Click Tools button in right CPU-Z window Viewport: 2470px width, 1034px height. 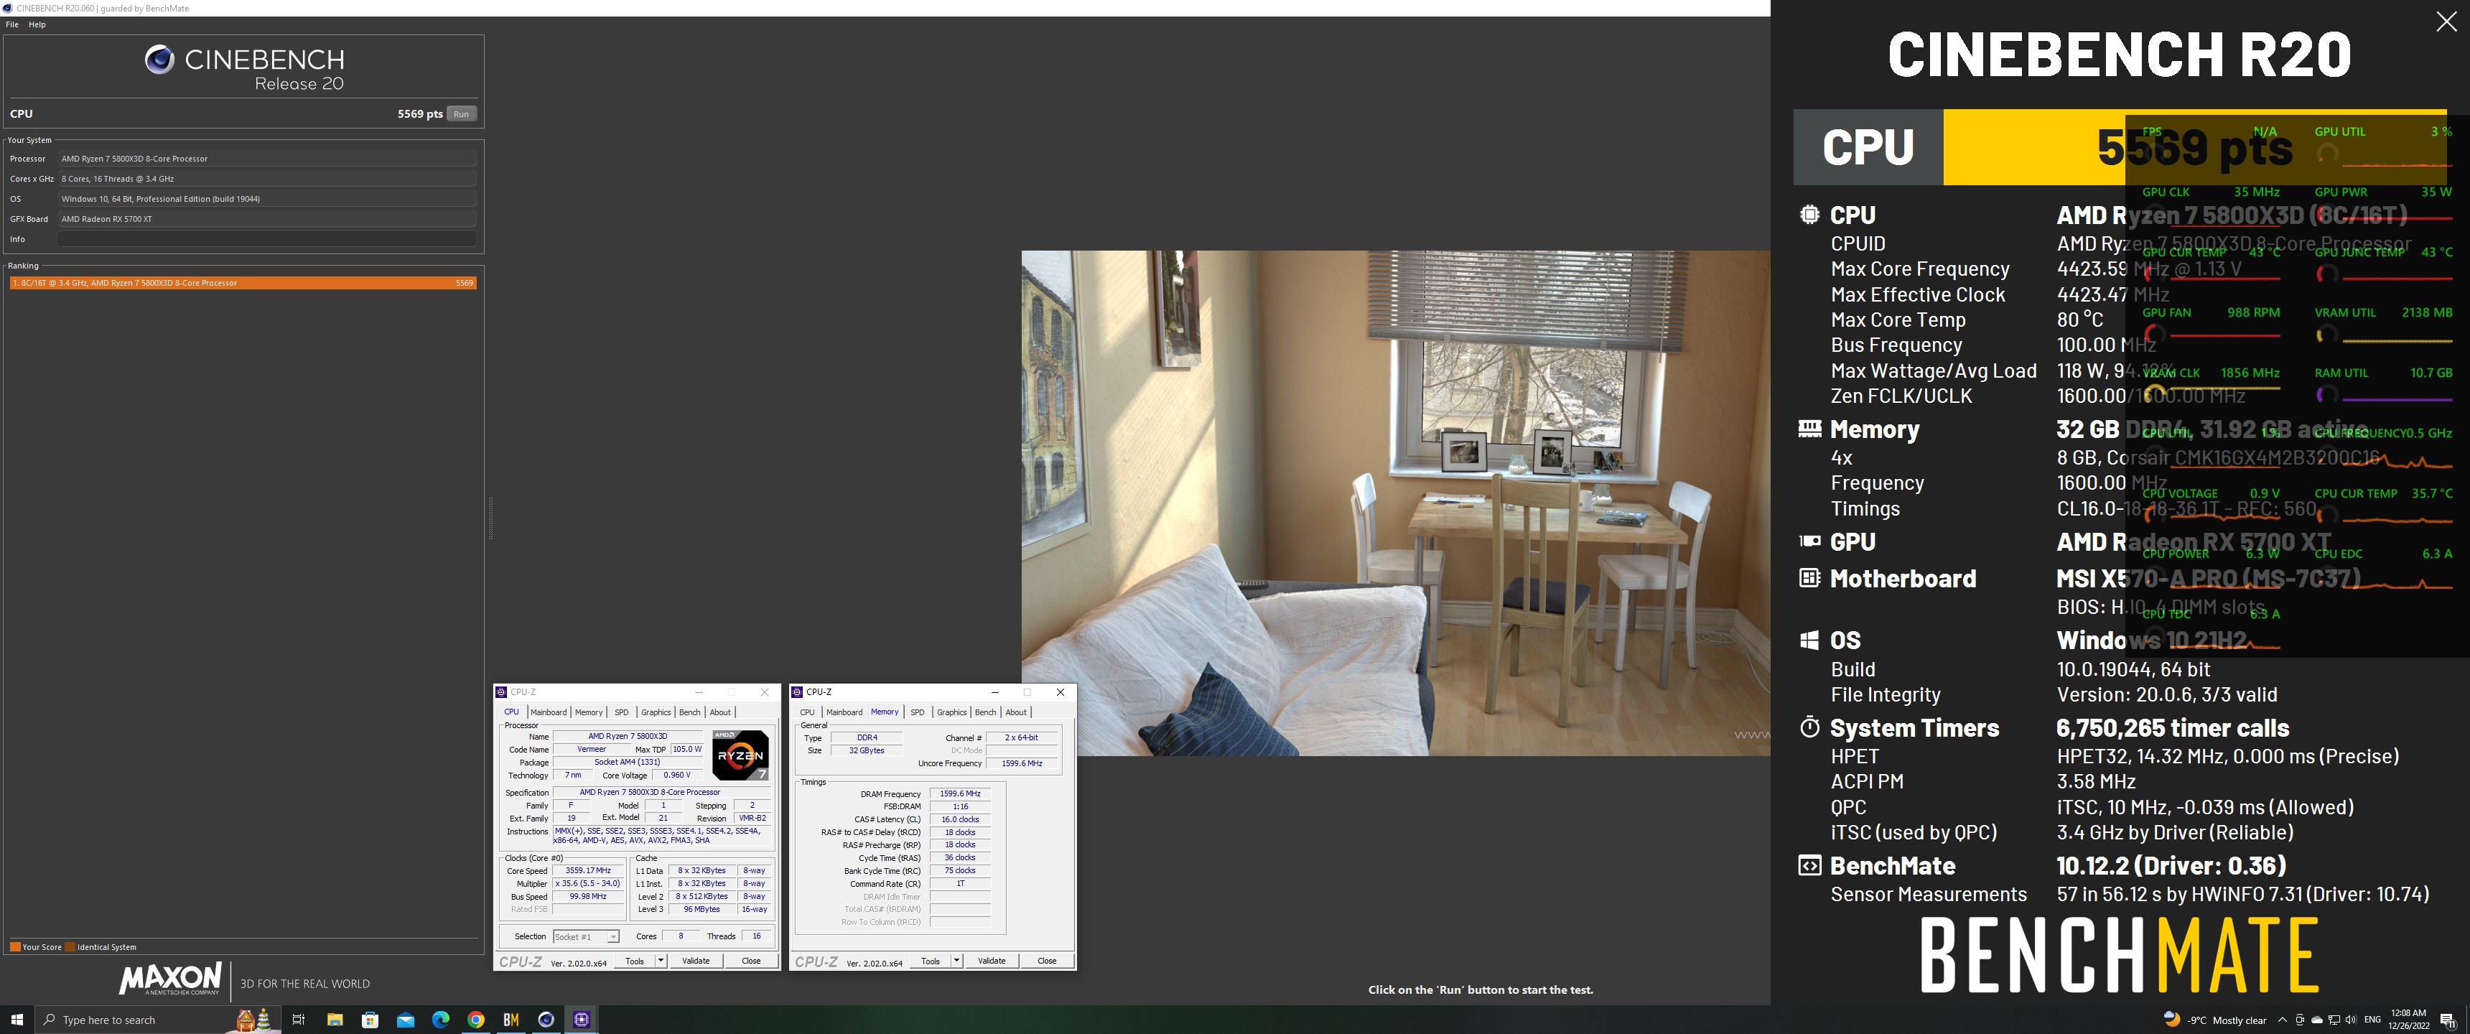pos(930,960)
